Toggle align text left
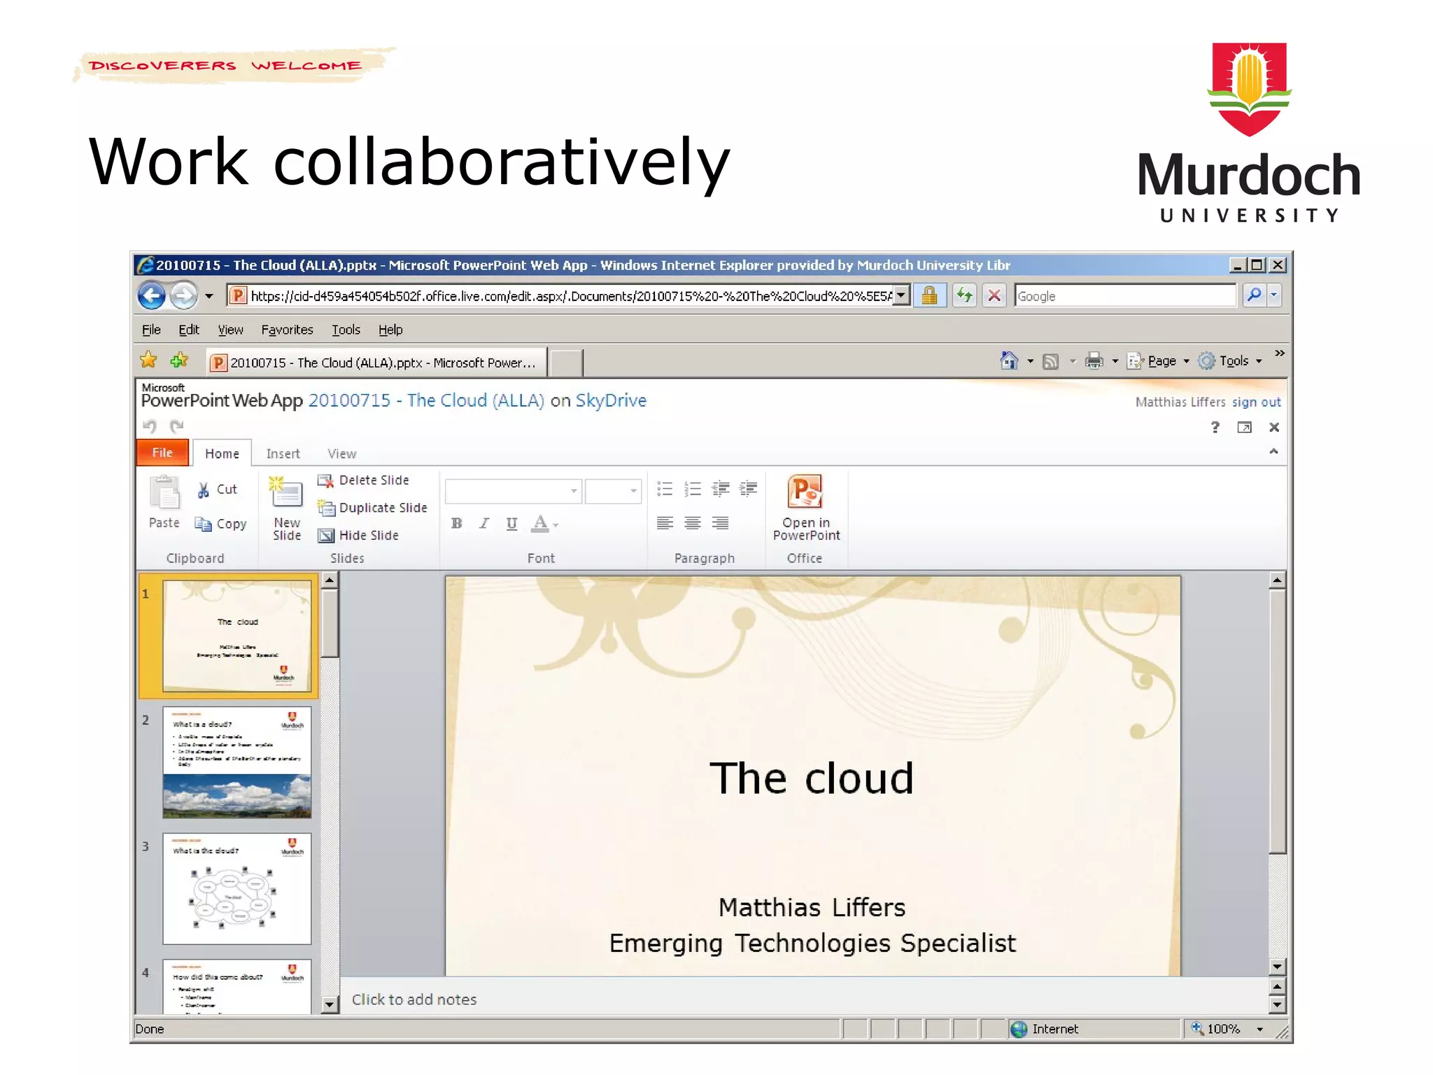 coord(665,523)
